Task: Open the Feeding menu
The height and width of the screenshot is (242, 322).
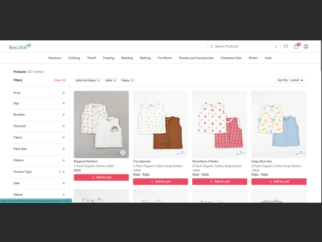Action: [109, 58]
